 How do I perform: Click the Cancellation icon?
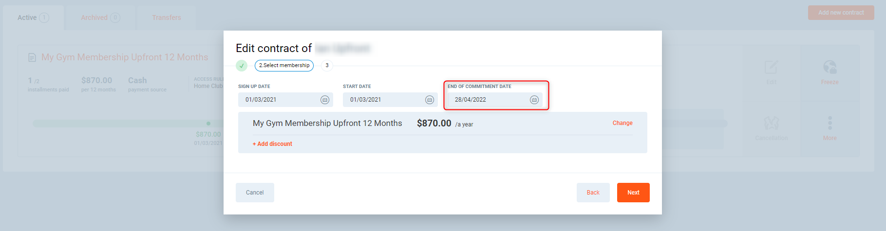point(771,124)
